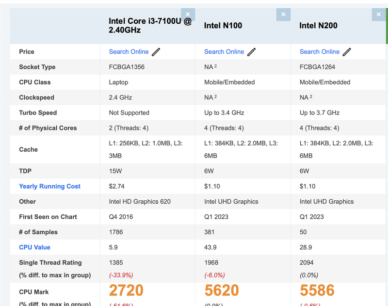Image resolution: width=388 pixels, height=306 pixels.
Task: Click Search Online under Intel N100
Action: (224, 52)
